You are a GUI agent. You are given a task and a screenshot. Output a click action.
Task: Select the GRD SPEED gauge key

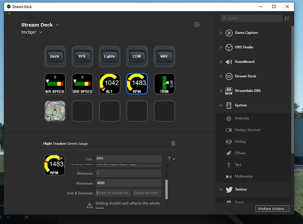[82, 83]
